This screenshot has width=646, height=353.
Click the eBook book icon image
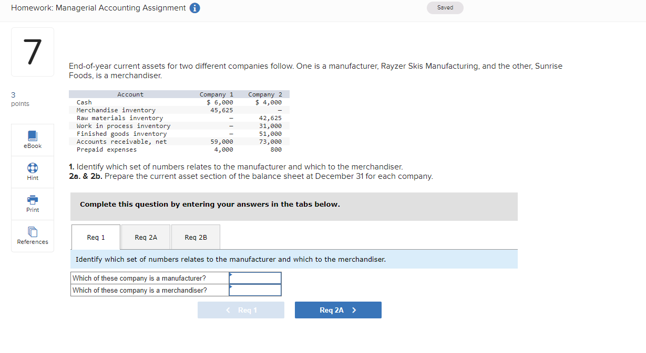[32, 136]
